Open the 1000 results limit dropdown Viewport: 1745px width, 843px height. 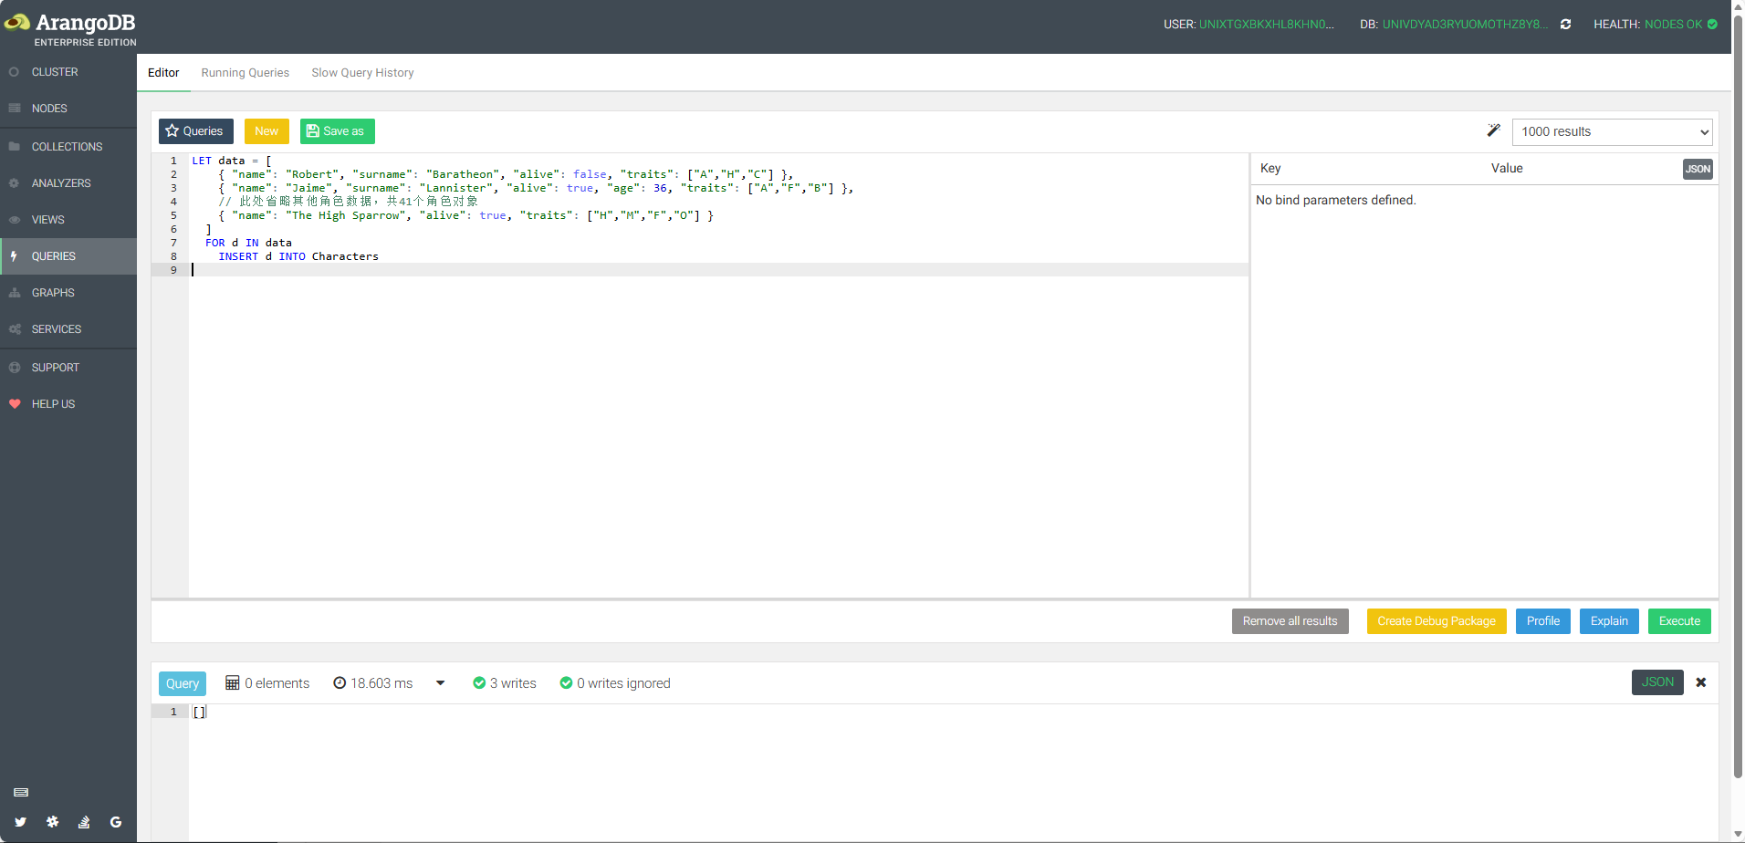coord(1612,131)
